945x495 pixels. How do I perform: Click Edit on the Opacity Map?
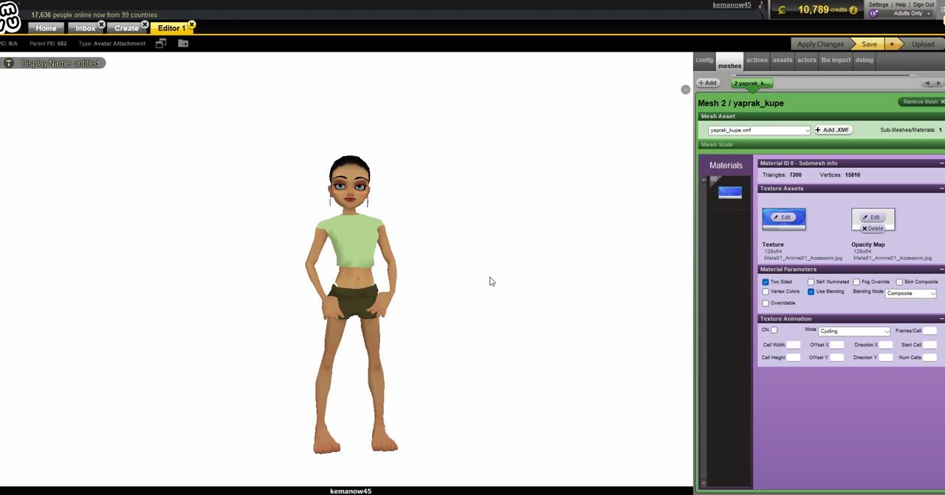click(872, 217)
